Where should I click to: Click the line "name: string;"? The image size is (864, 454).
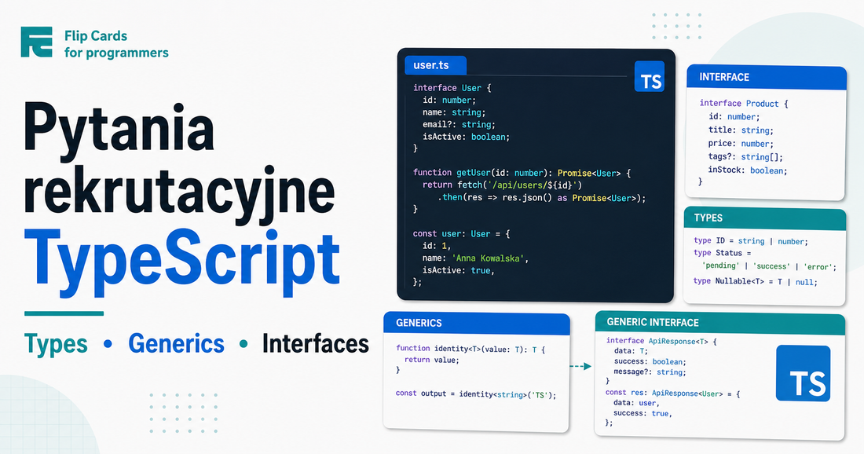click(454, 112)
